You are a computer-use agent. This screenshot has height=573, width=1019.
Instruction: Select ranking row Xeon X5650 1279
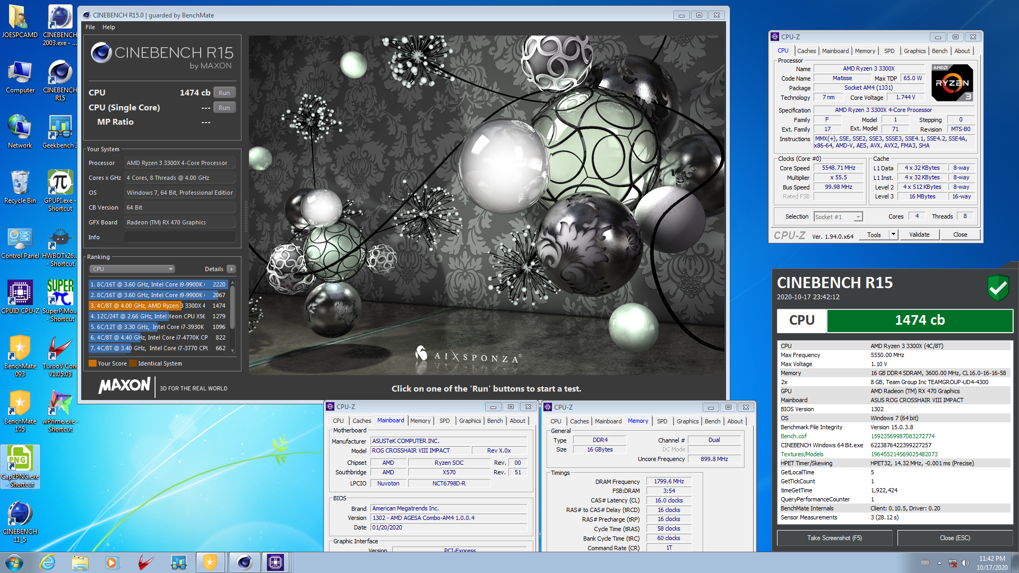pyautogui.click(x=158, y=316)
